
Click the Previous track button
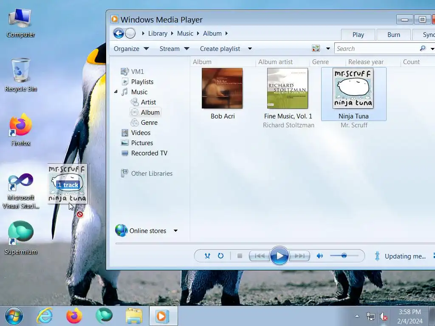click(259, 256)
